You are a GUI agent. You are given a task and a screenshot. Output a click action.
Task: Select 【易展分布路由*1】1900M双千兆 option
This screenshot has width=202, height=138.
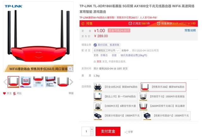point(167,116)
